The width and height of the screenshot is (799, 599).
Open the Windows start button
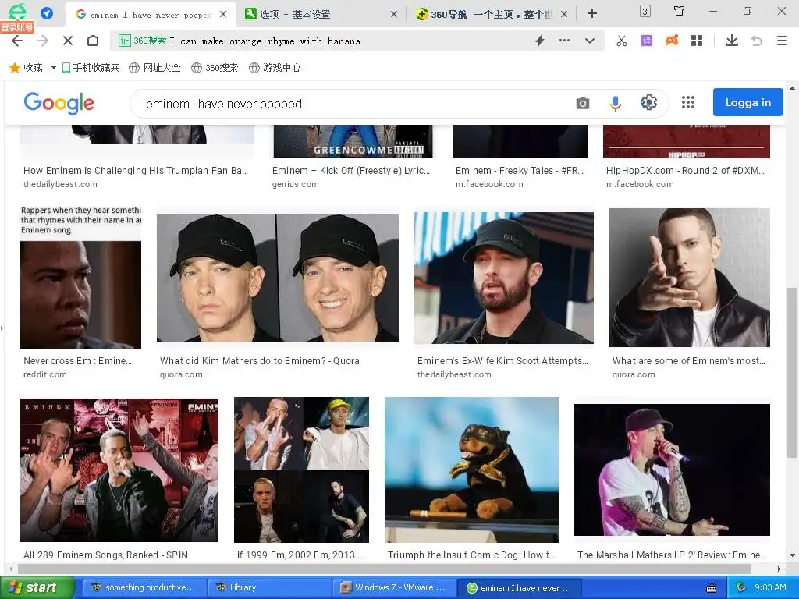coord(37,587)
